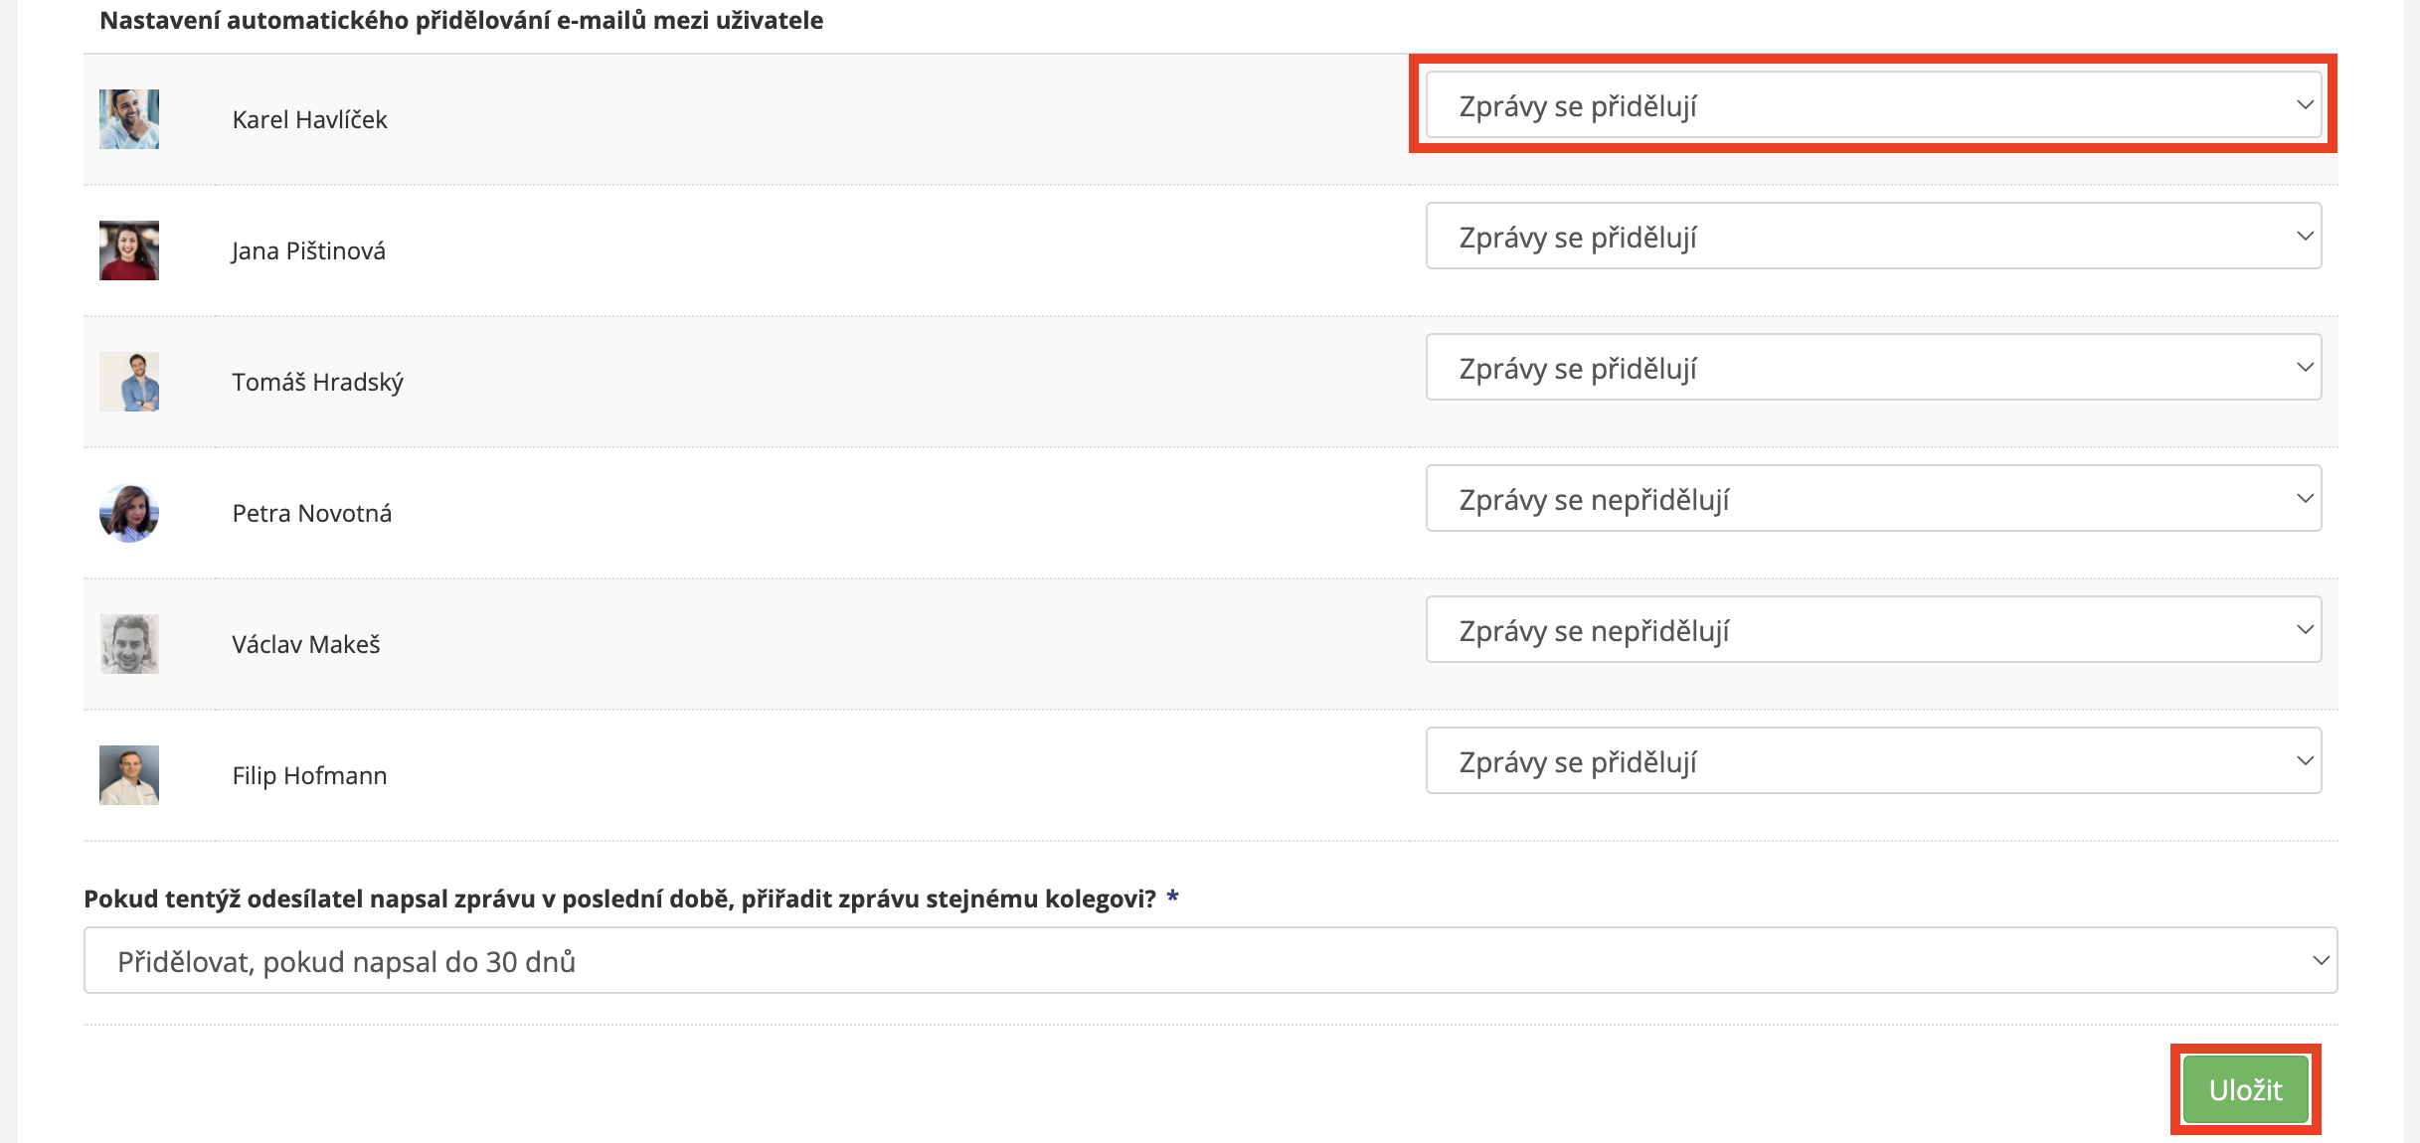Click Tomáš Hradský's avatar photo
Image resolution: width=2420 pixels, height=1143 pixels.
point(129,382)
